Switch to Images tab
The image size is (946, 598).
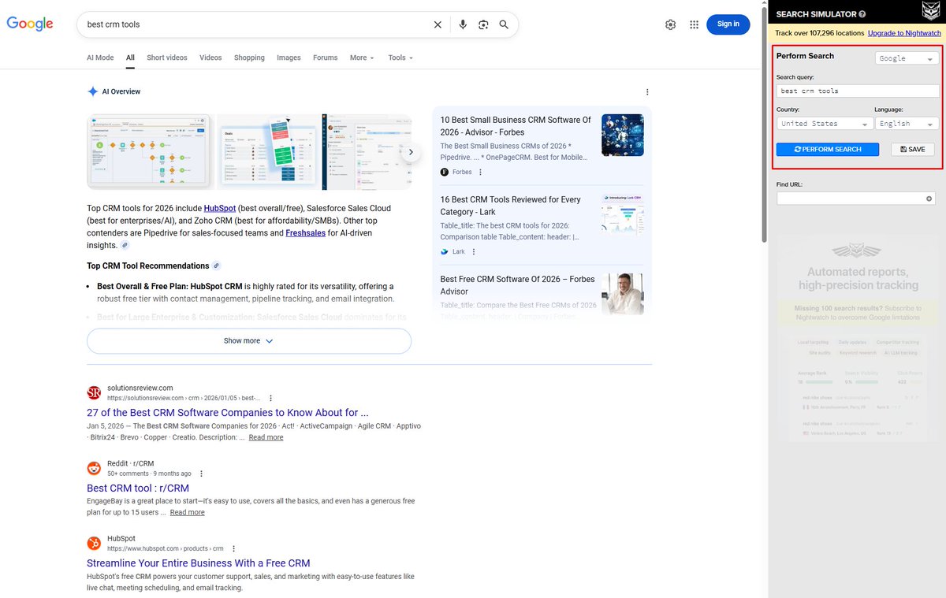point(289,58)
